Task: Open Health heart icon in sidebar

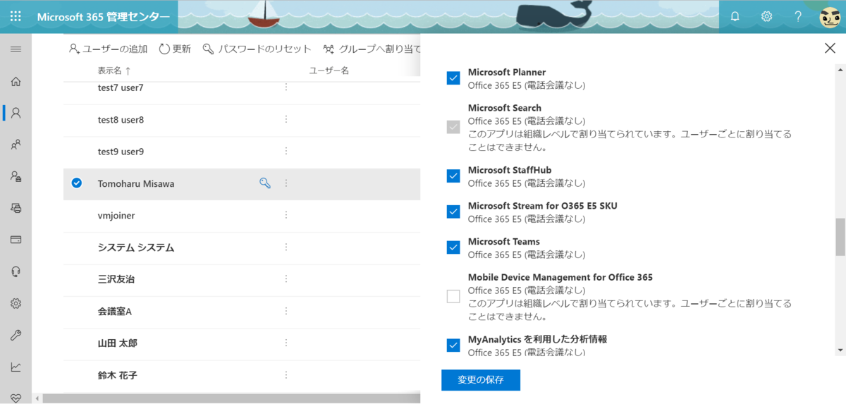Action: click(16, 397)
